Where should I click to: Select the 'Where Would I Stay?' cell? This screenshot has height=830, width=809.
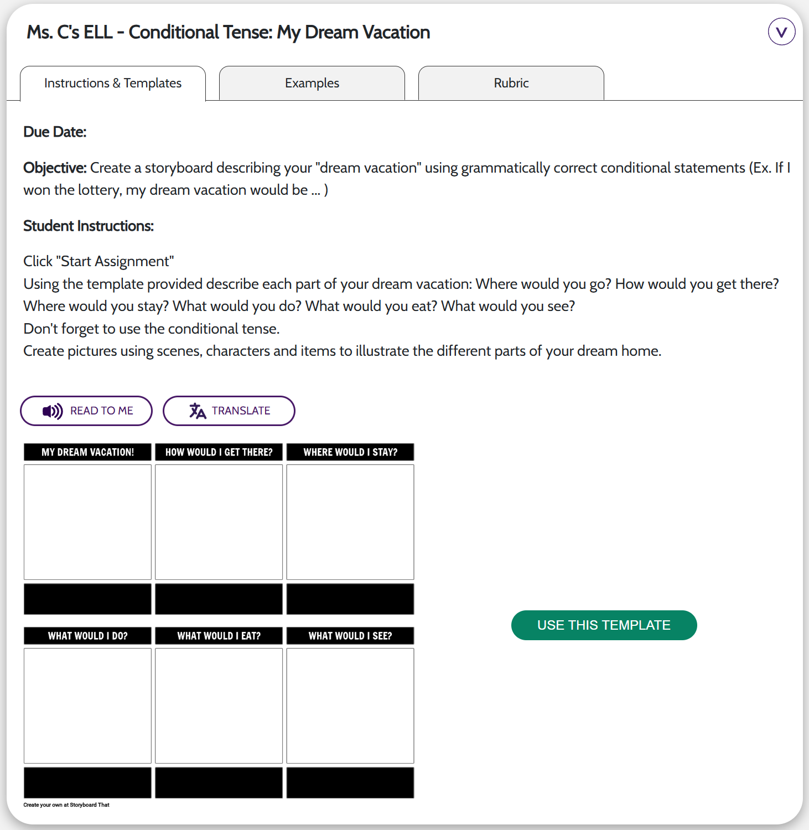pos(350,522)
